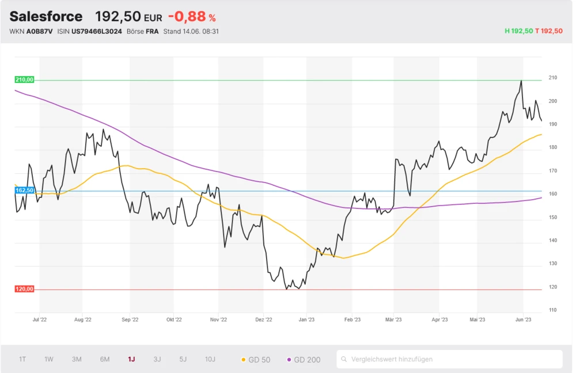Click the daily high value H 192,50

pos(518,31)
